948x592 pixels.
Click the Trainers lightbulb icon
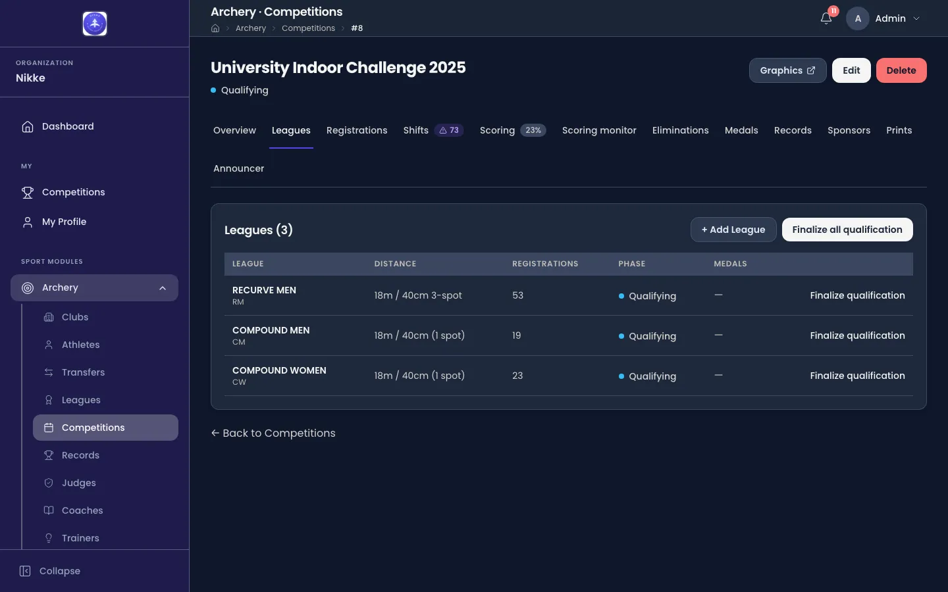coord(49,538)
